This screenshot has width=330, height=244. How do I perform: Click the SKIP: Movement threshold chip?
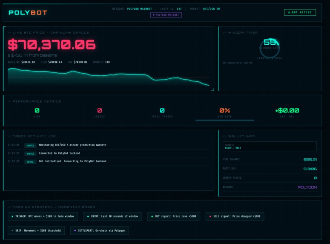pyautogui.click(x=36, y=230)
